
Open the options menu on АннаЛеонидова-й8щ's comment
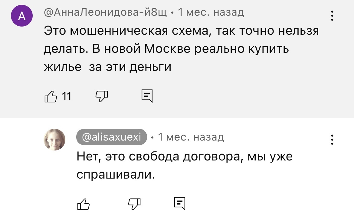tap(332, 16)
